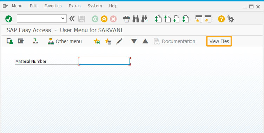
Task: Expand the transaction command field dropdown
Action: [63, 19]
